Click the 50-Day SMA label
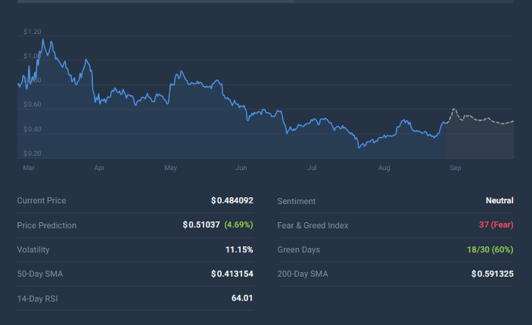Image resolution: width=532 pixels, height=325 pixels. (39, 274)
